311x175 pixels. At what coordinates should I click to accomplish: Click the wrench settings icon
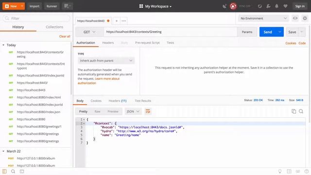tap(268, 6)
